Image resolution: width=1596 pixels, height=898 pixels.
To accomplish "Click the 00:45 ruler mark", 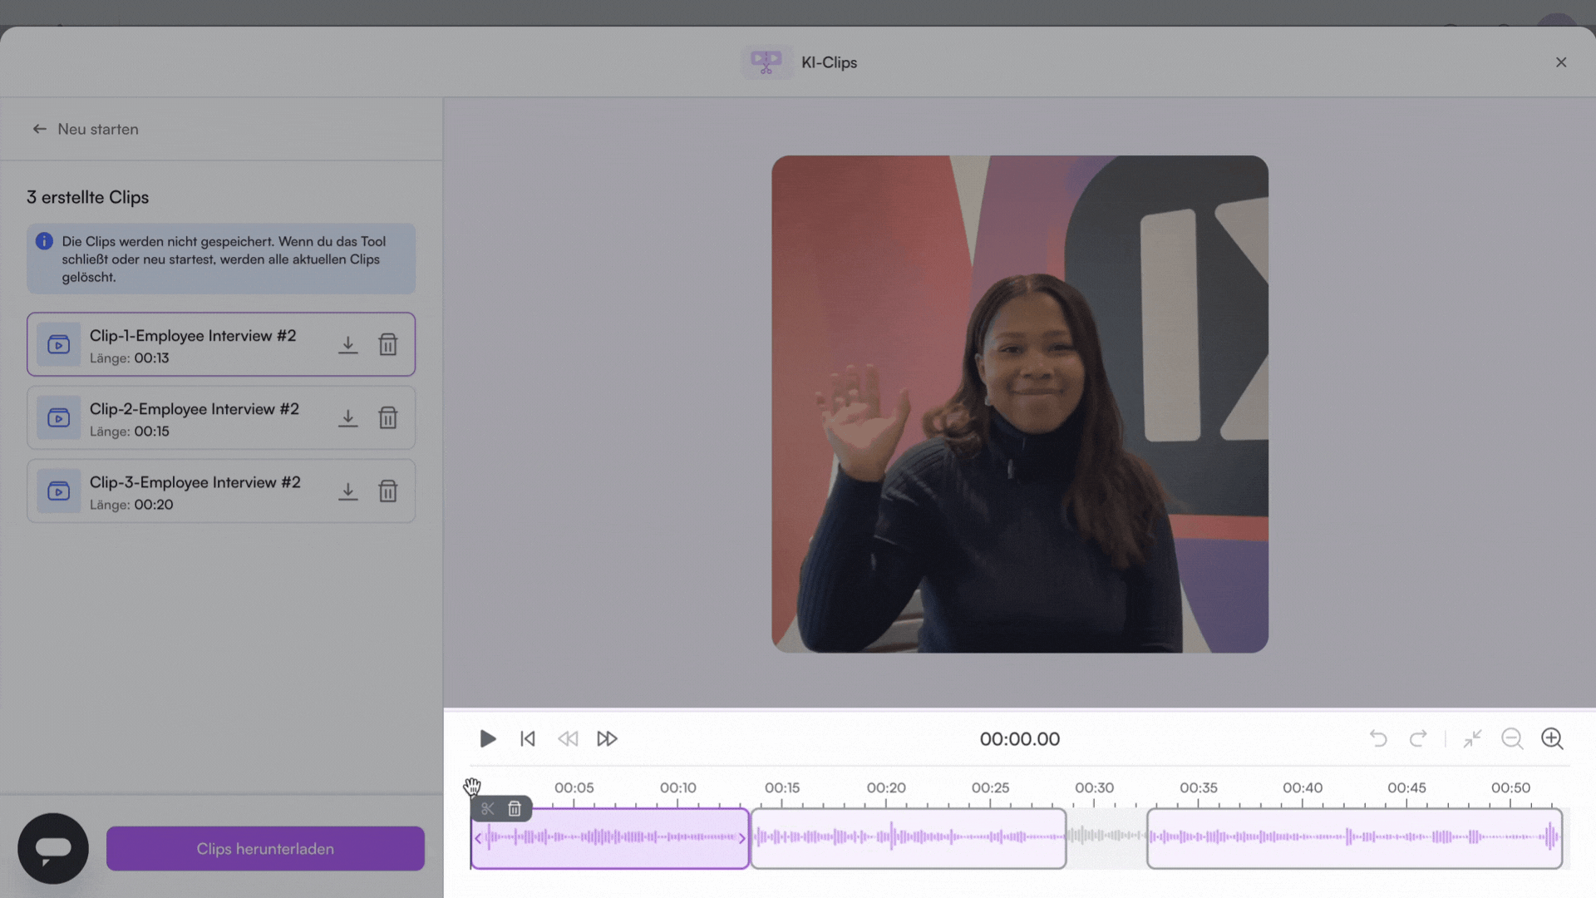I will (x=1406, y=787).
